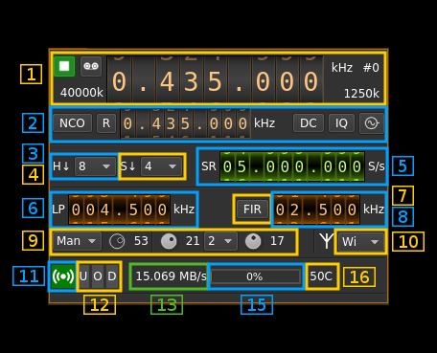Click the U underrun indicator
The image size is (437, 353).
83,276
